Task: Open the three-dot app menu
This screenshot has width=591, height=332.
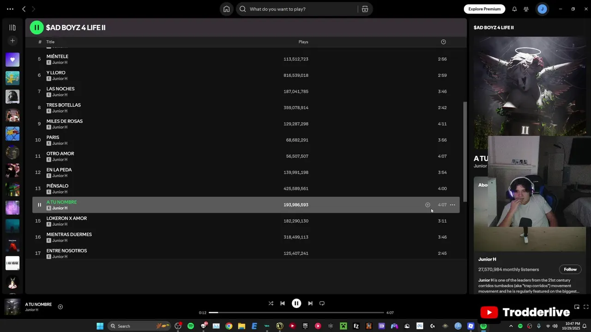Action: (x=10, y=9)
